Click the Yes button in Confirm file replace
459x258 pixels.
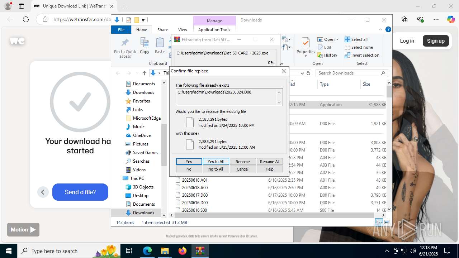pos(189,162)
